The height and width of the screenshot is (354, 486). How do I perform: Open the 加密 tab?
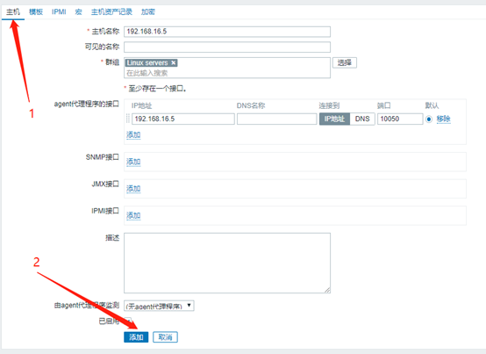[x=148, y=12]
